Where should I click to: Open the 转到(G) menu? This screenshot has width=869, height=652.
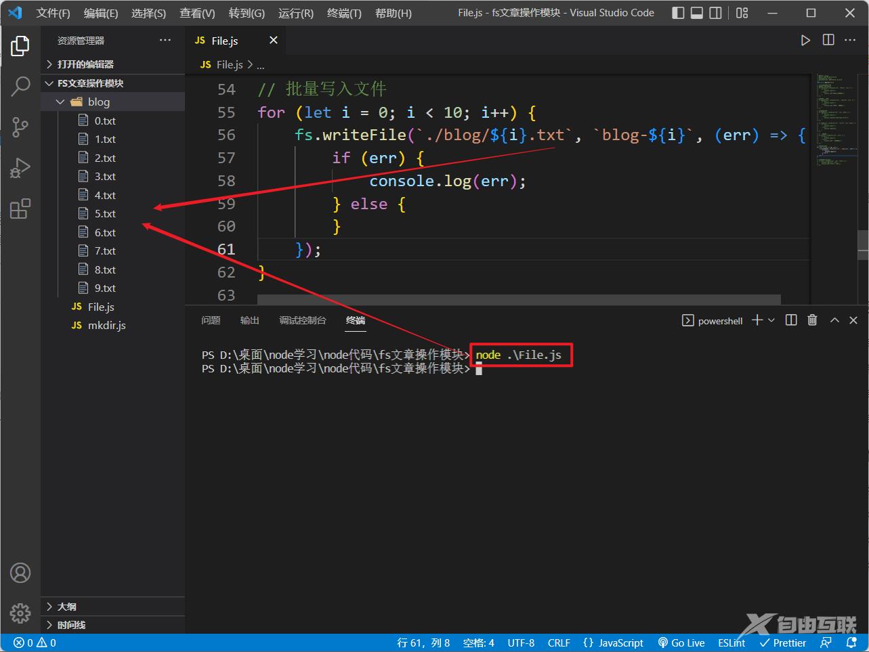point(247,13)
